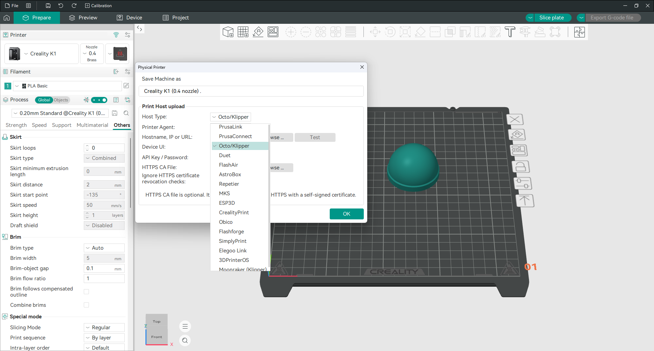The width and height of the screenshot is (654, 351).
Task: Select the Scale tool in top toolbar
Action: coord(405,32)
